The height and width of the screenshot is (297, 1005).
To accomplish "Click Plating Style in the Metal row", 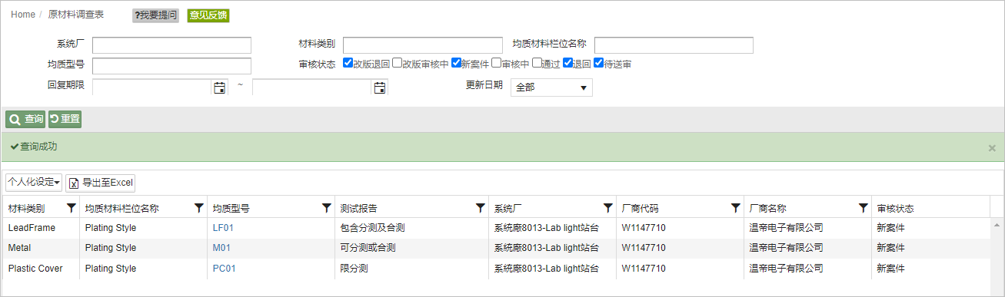I will tap(111, 248).
